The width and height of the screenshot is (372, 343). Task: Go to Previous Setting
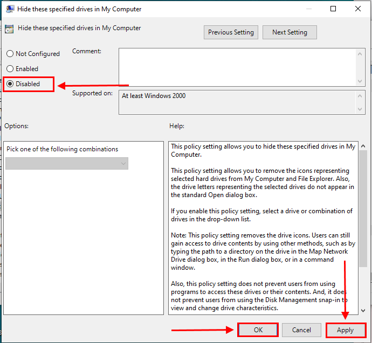click(x=231, y=32)
